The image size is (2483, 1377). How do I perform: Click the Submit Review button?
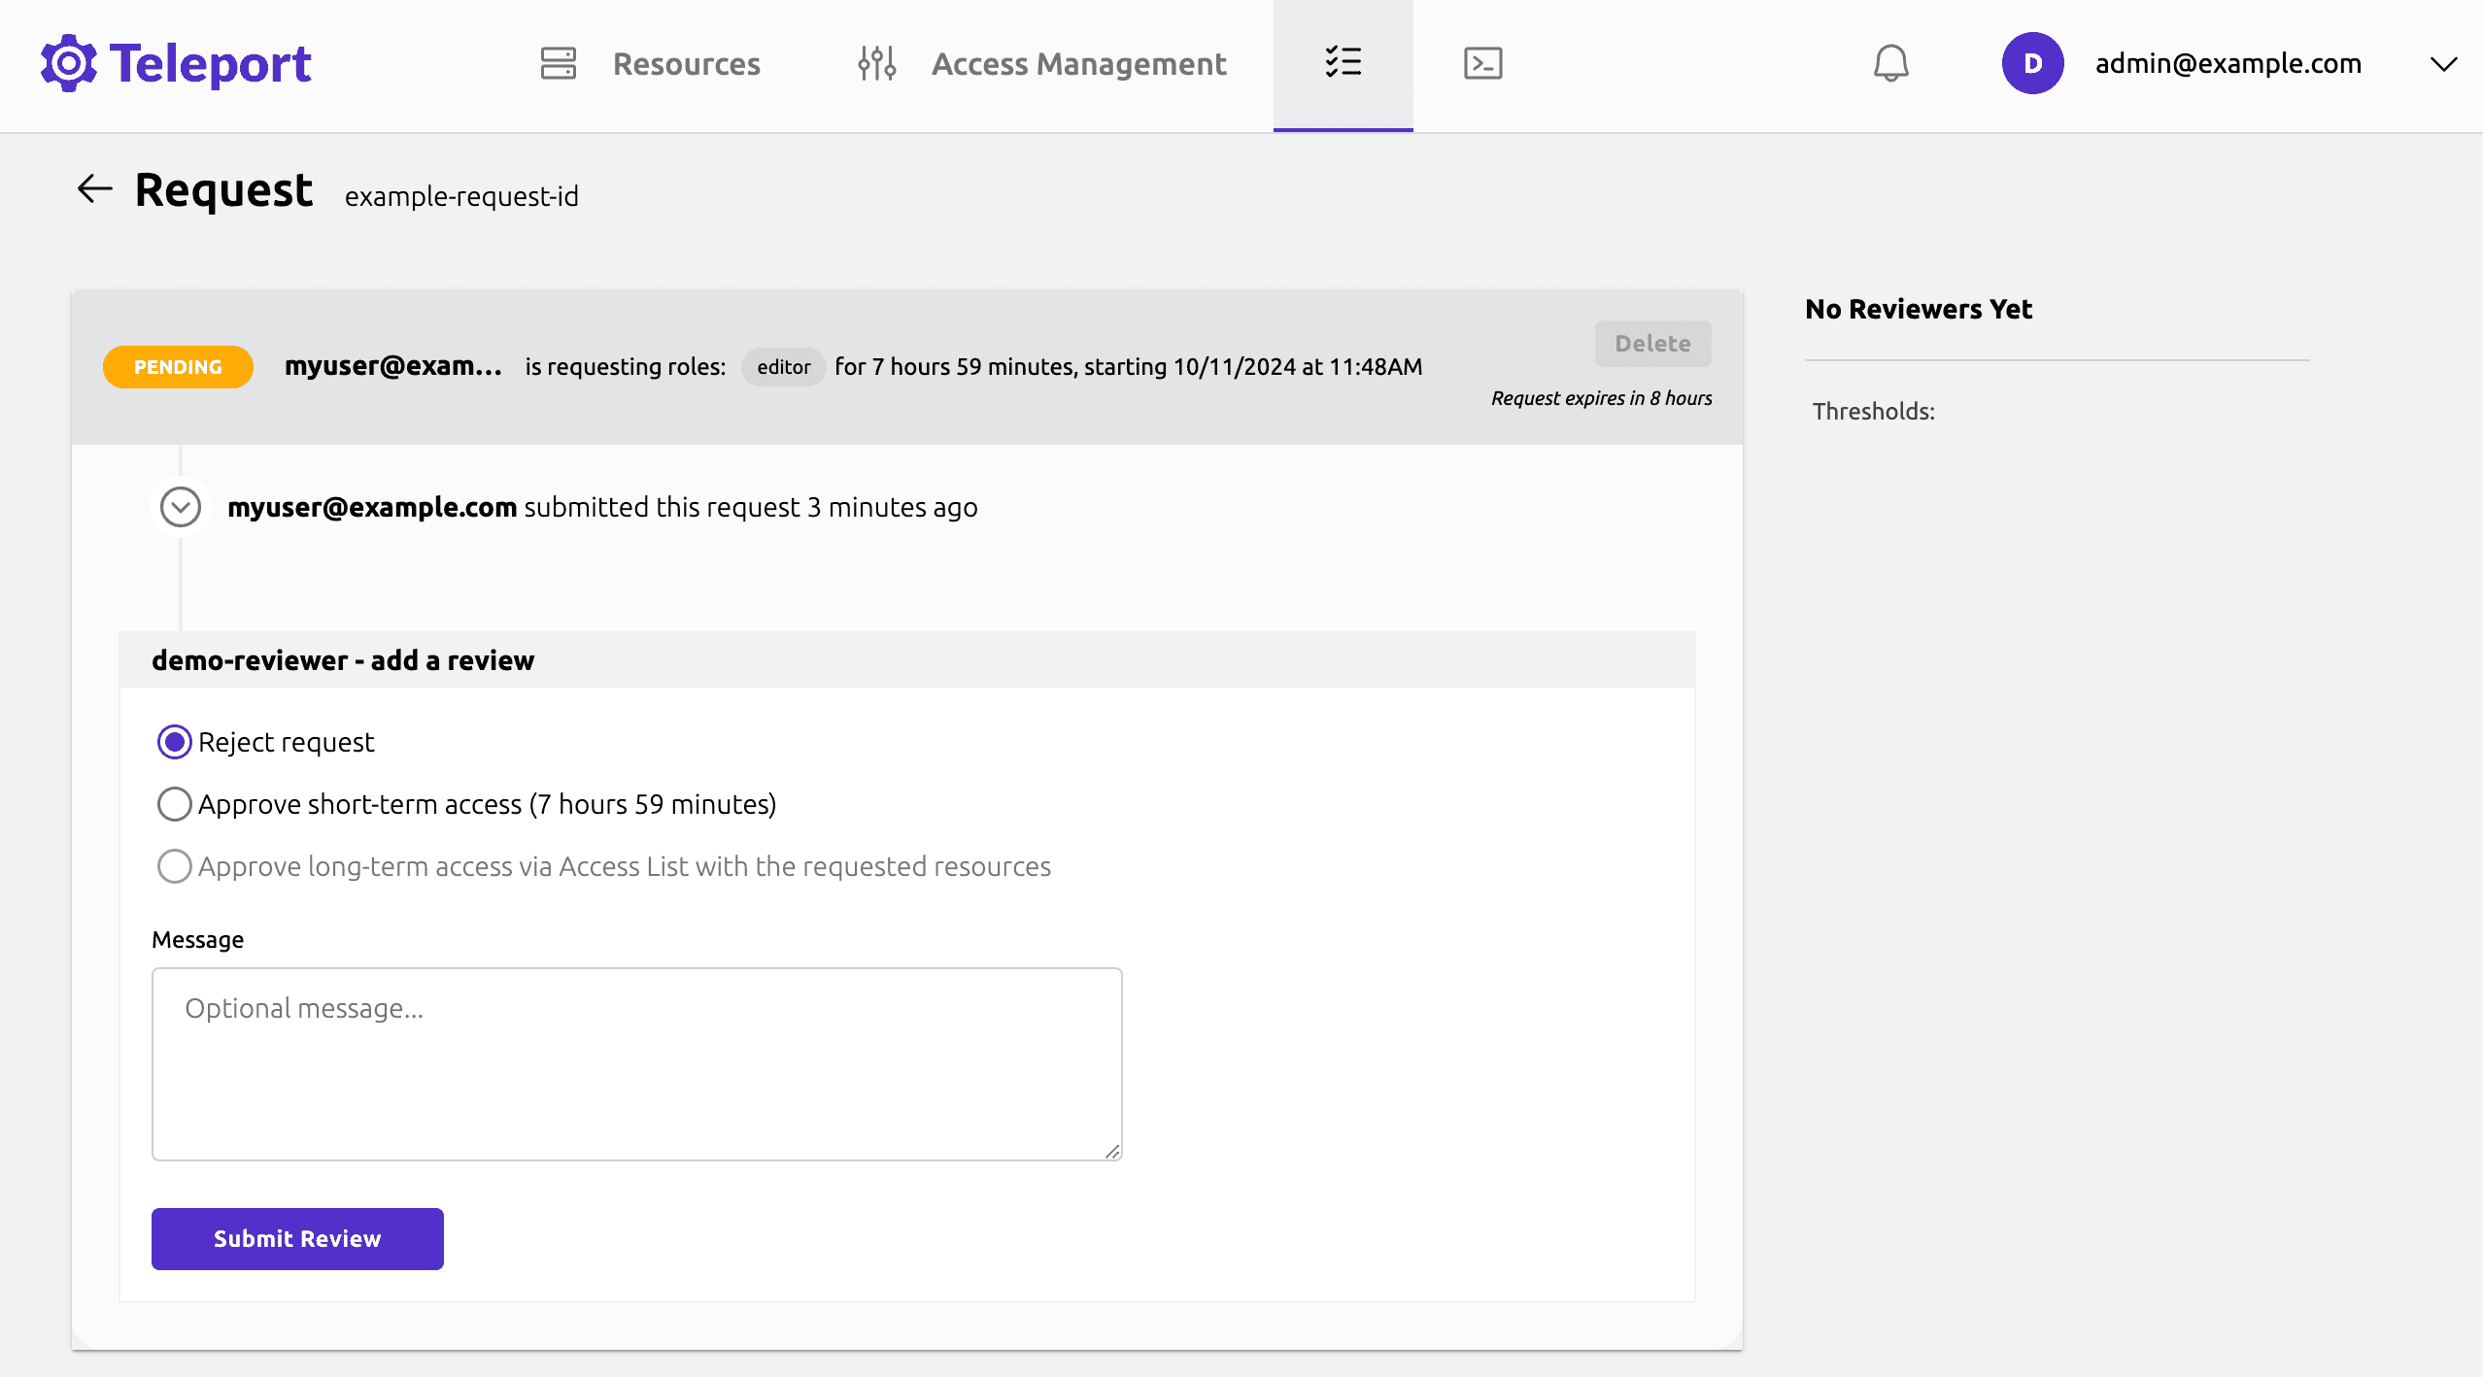coord(297,1238)
